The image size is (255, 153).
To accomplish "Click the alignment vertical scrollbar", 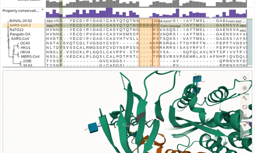I will click(x=250, y=43).
